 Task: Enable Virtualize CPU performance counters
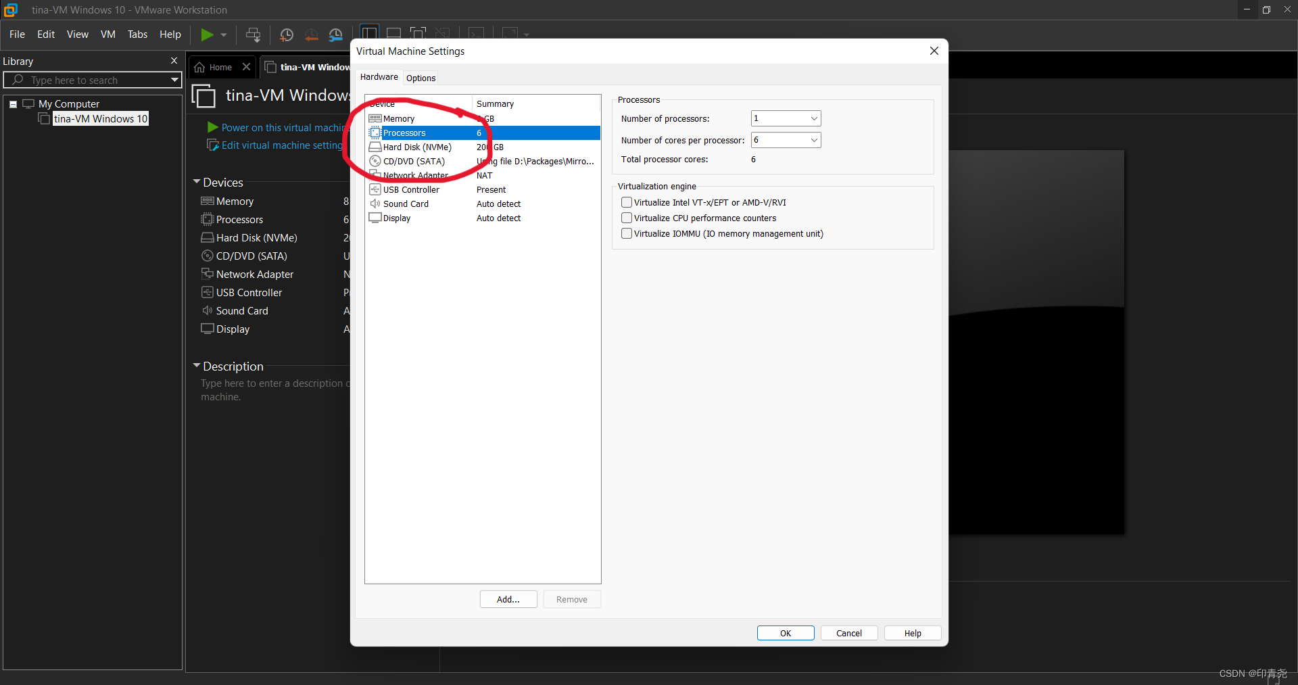(627, 218)
